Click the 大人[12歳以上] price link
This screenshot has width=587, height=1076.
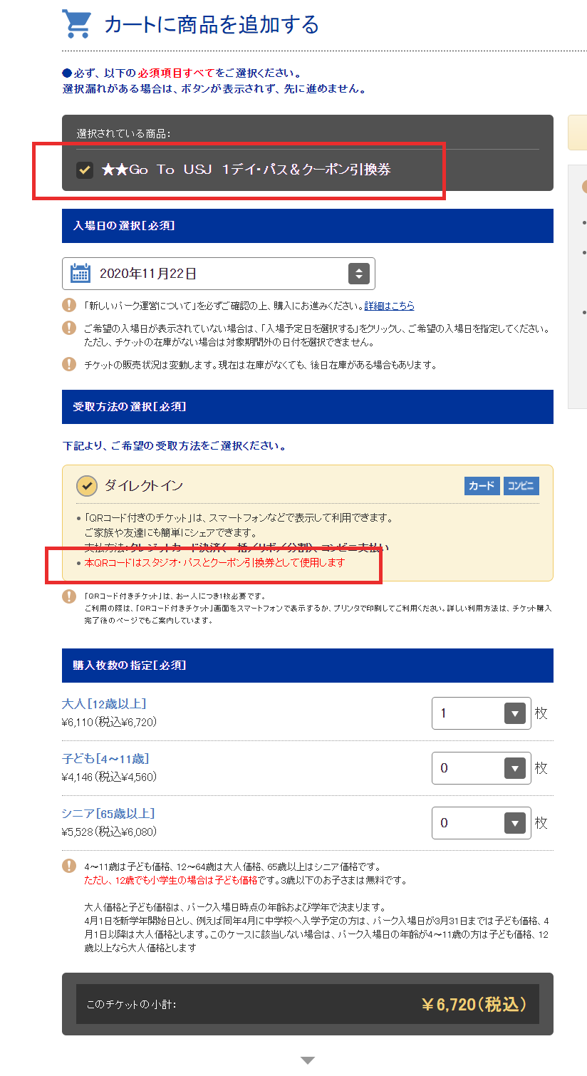click(108, 703)
